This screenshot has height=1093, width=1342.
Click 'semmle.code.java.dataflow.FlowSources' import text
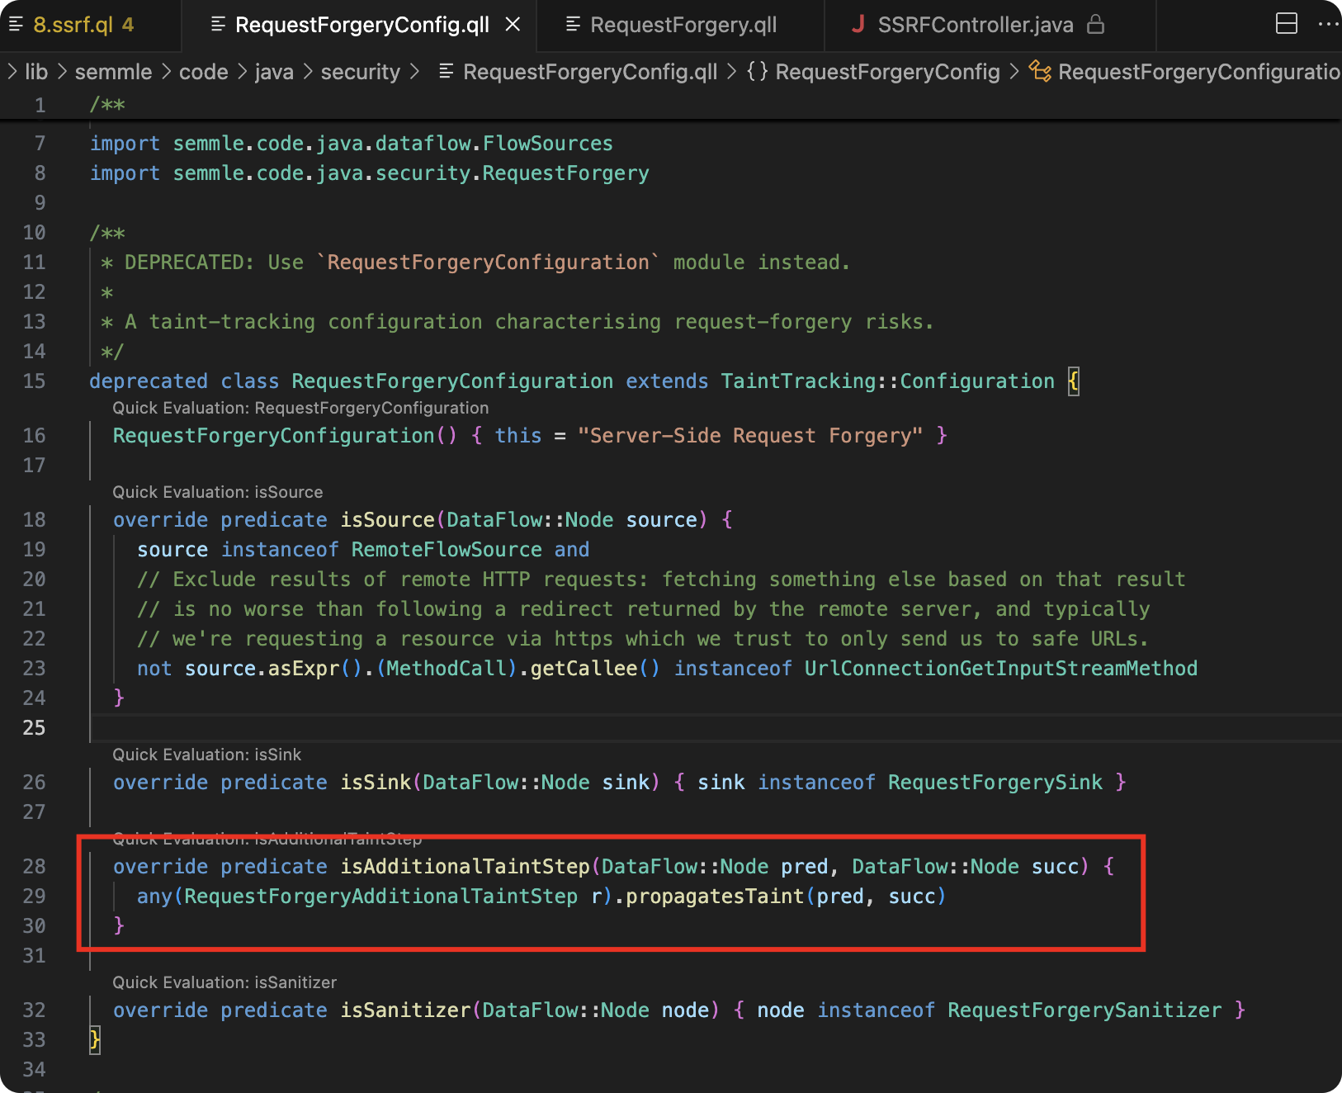coord(393,143)
